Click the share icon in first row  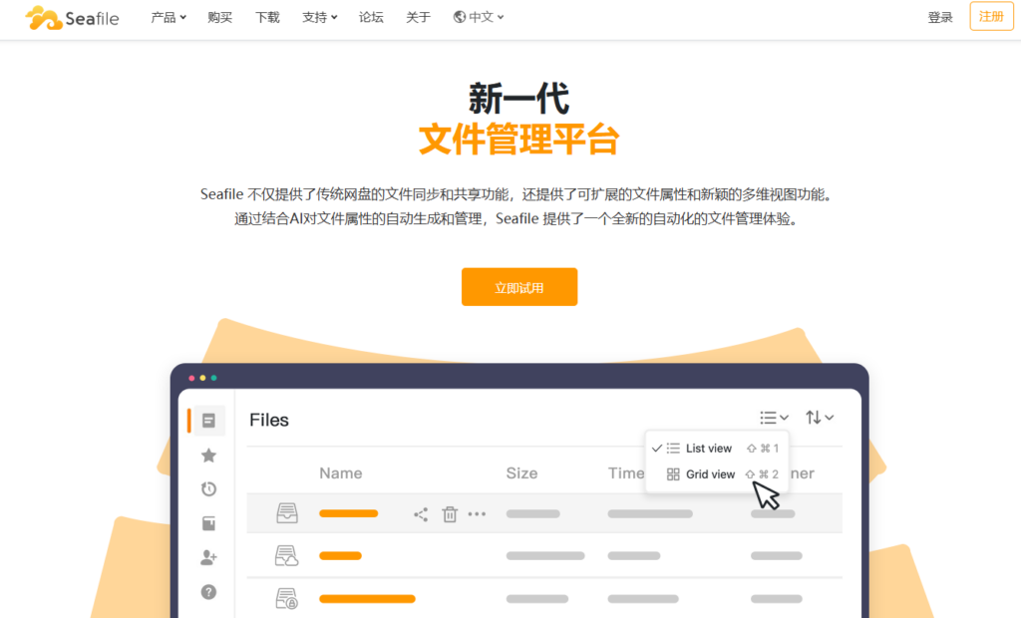point(421,514)
